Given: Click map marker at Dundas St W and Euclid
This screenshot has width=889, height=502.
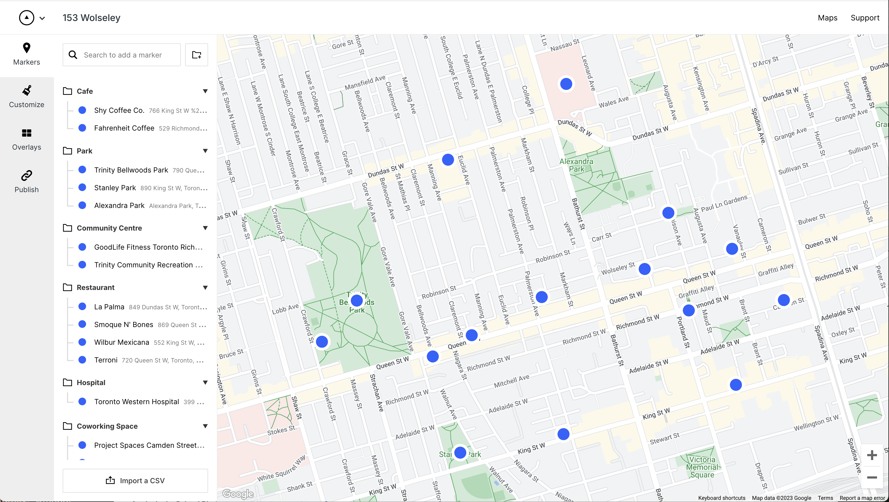Looking at the screenshot, I should [448, 160].
